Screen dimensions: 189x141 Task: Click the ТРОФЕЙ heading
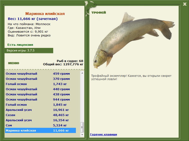point(99,13)
